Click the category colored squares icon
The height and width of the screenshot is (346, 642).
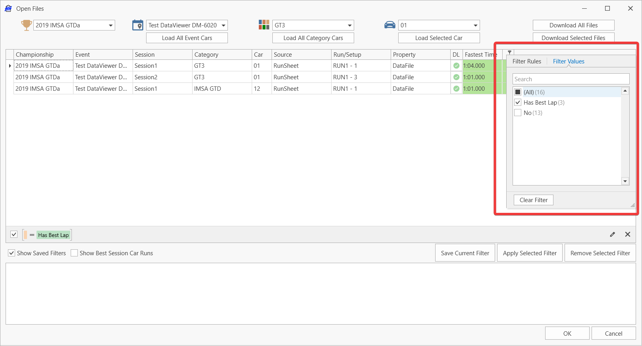click(x=264, y=25)
